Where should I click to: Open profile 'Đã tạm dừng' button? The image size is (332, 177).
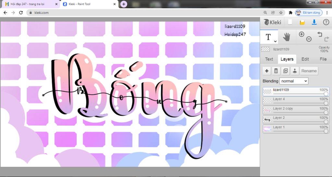coord(309,13)
